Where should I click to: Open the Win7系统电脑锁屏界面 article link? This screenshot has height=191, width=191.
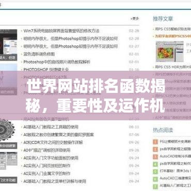coord(61,31)
